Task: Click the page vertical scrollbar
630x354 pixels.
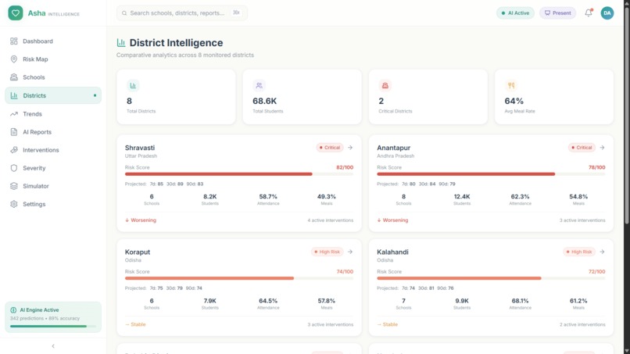Action: coord(627,114)
